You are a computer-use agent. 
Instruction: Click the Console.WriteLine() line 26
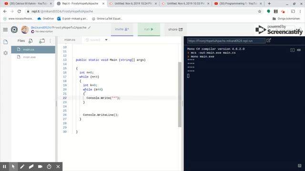click(101, 115)
